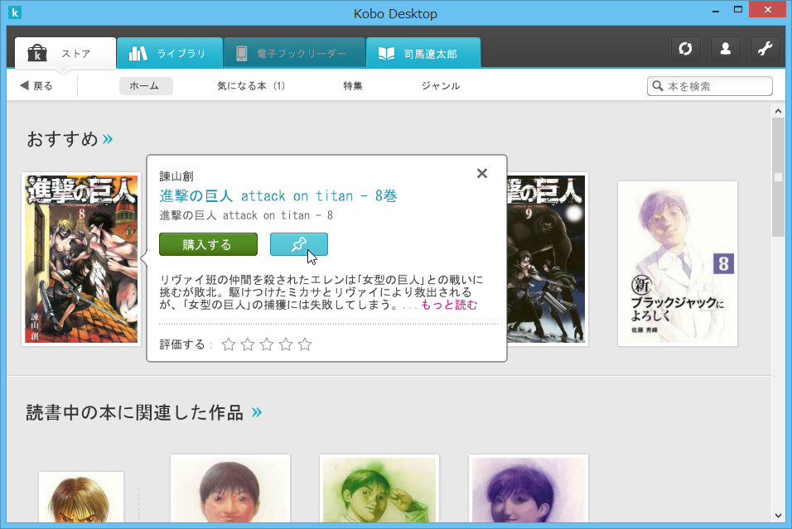Open the 特集 section
Screen dimensions: 792x529
[353, 86]
